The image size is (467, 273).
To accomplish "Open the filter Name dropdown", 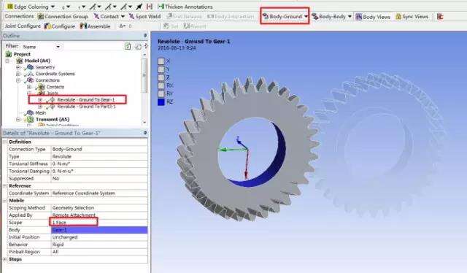I will (x=58, y=47).
